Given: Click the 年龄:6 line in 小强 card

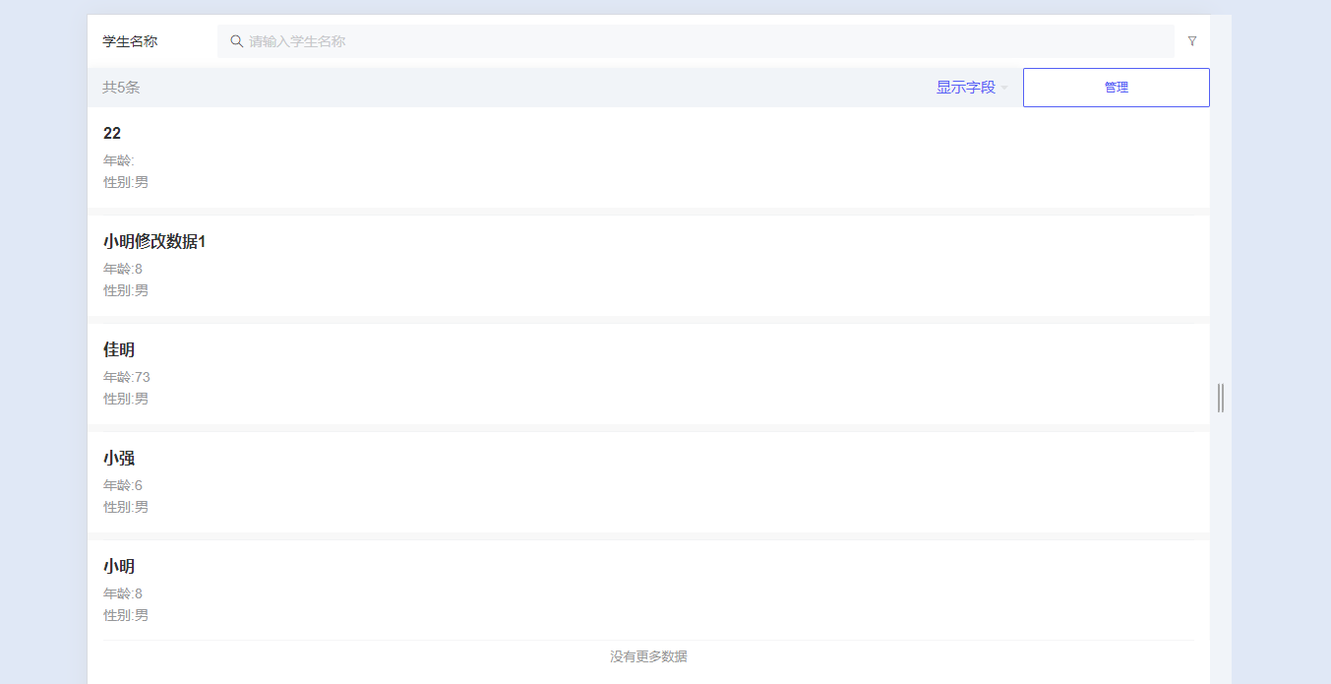Looking at the screenshot, I should pyautogui.click(x=123, y=485).
